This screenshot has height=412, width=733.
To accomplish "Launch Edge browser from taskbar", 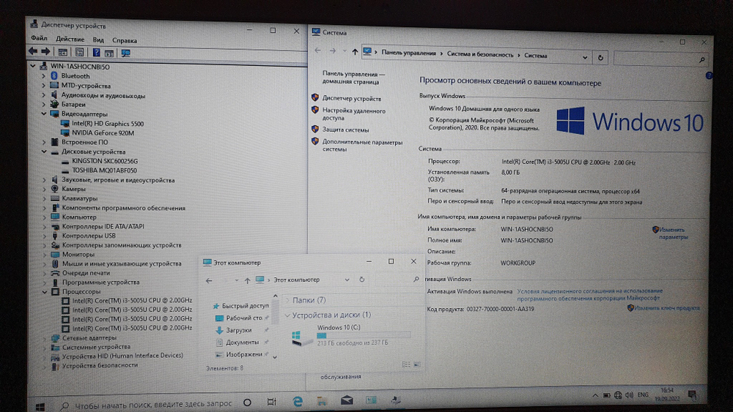I will 298,401.
